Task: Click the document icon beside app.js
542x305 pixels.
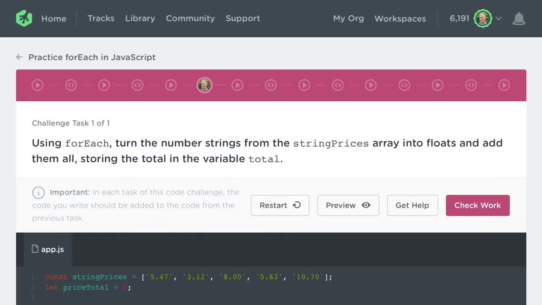Action: [35, 249]
